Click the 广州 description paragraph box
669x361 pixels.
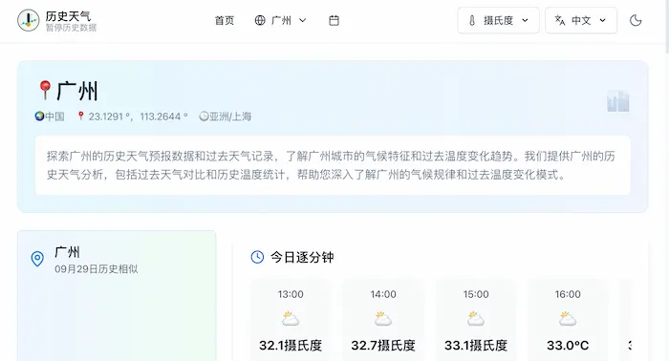pyautogui.click(x=333, y=165)
